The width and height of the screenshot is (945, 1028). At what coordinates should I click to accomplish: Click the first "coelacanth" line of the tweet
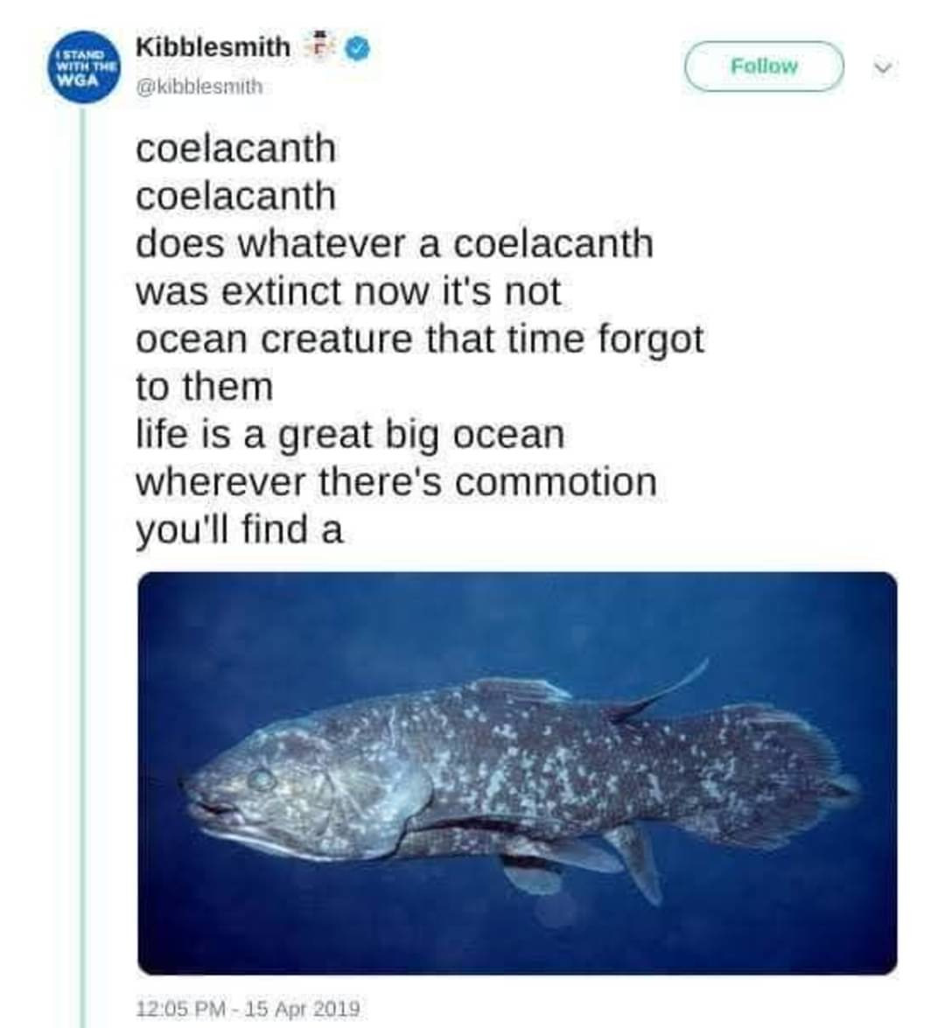pos(235,148)
